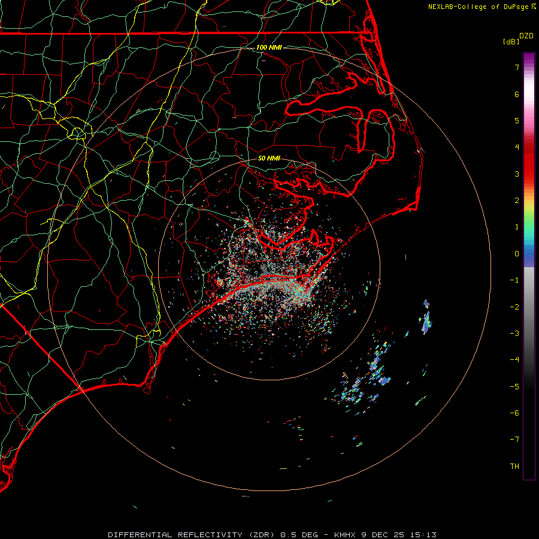This screenshot has width=539, height=539.
Task: Click the -1 value on the color scale
Action: click(x=514, y=280)
